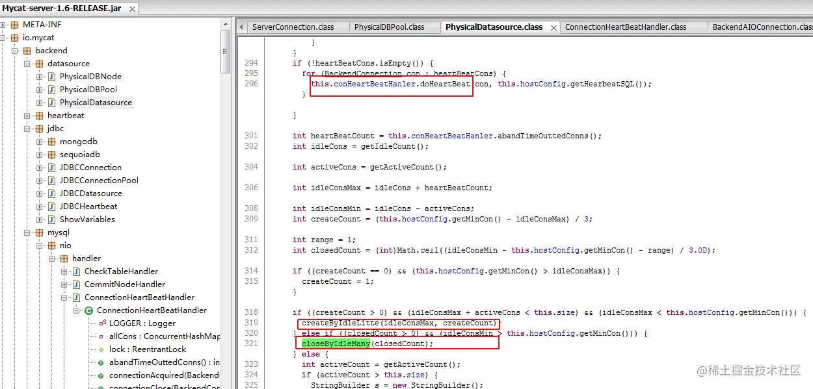Click the mongodb package icon
The height and width of the screenshot is (389, 813).
pyautogui.click(x=51, y=142)
